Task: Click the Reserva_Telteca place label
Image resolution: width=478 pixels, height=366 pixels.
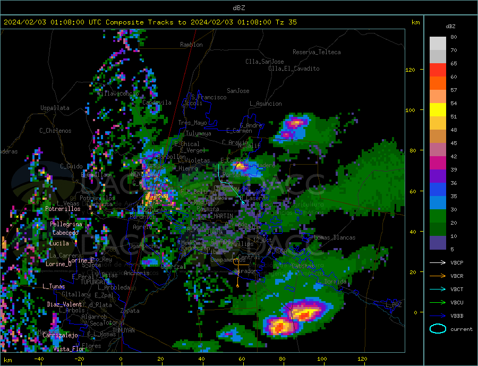Action: click(317, 52)
